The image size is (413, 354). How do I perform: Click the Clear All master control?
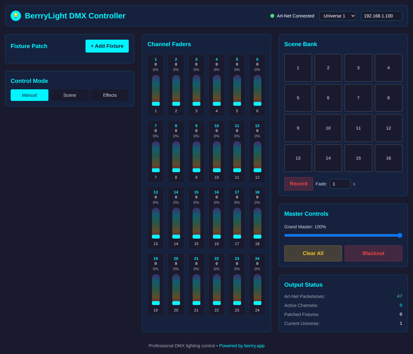[x=313, y=253]
